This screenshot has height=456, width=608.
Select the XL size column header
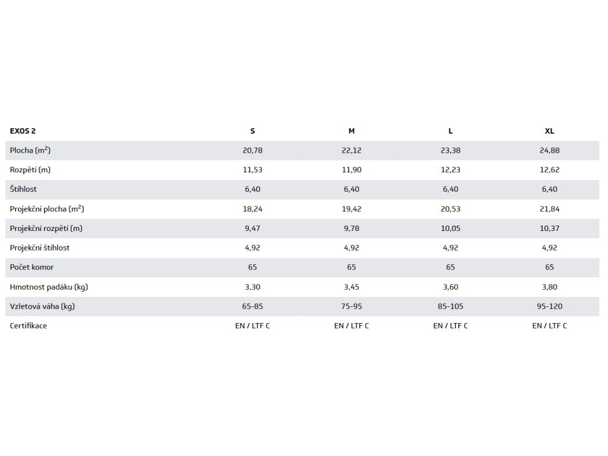549,131
